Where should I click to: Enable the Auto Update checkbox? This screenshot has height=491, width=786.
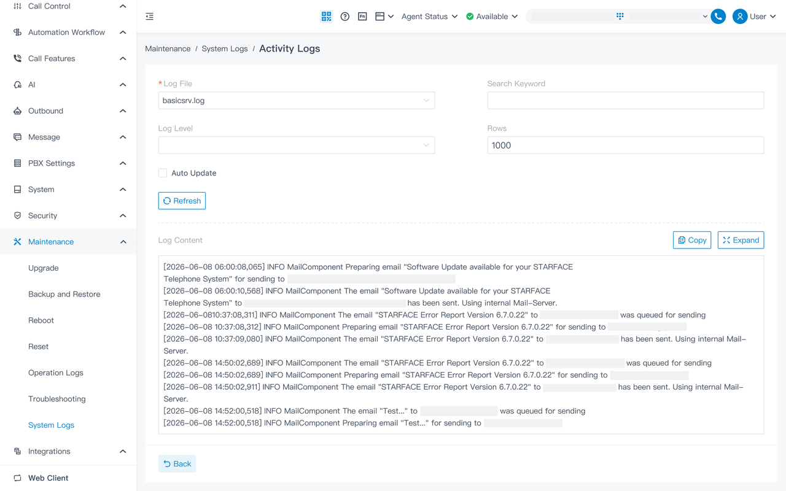point(163,173)
